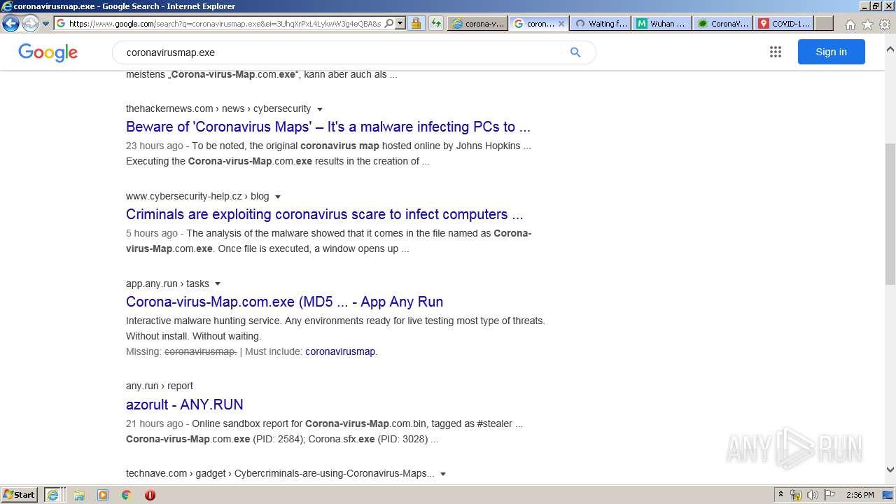The image size is (896, 504).
Task: Click the IE window title bar icon
Action: 7,6
